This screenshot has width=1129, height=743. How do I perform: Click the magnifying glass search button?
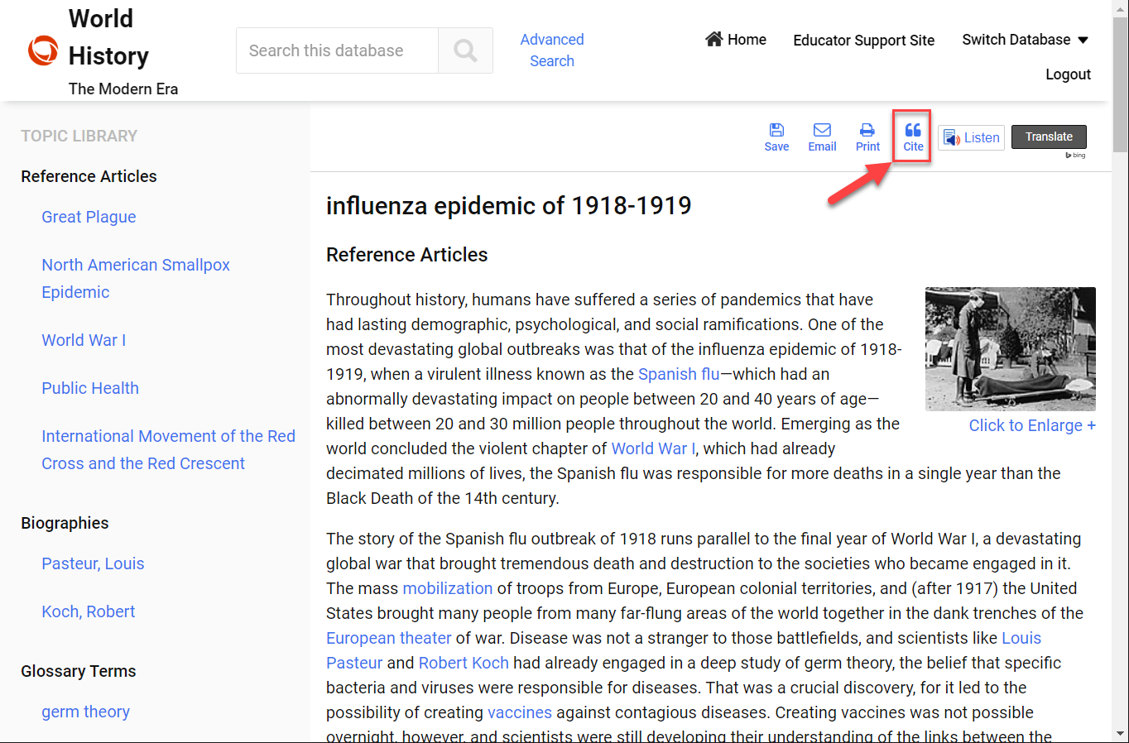465,50
